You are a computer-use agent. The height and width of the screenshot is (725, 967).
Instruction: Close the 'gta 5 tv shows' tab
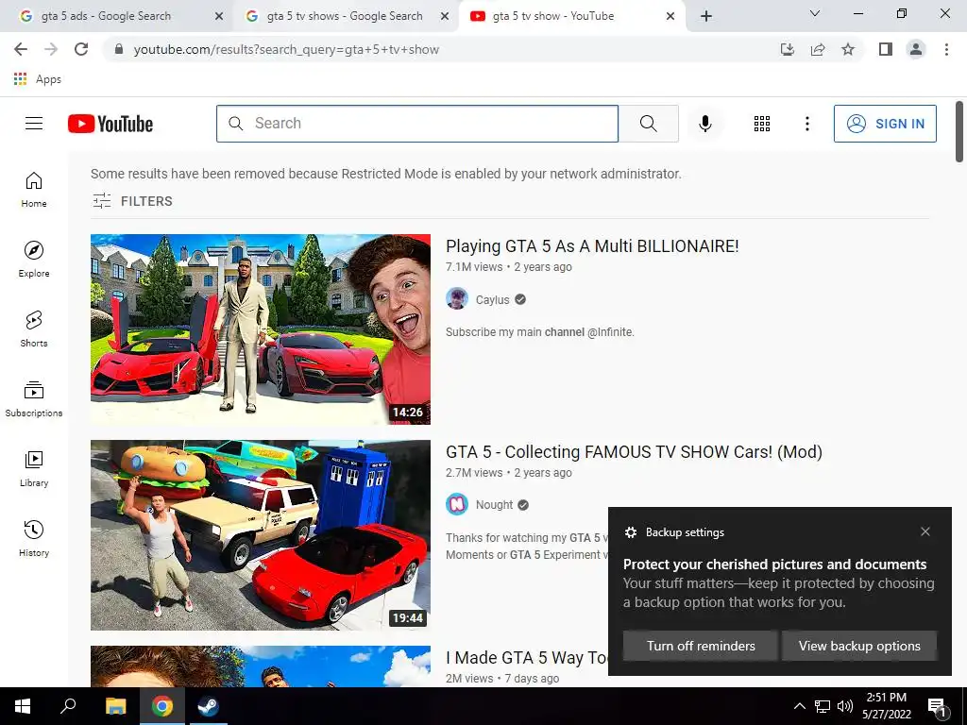pyautogui.click(x=444, y=17)
